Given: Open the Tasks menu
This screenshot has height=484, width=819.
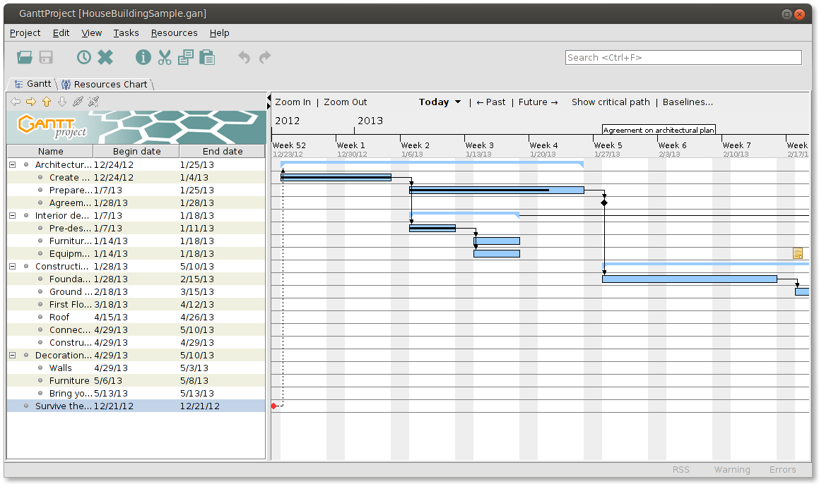Looking at the screenshot, I should click(126, 32).
